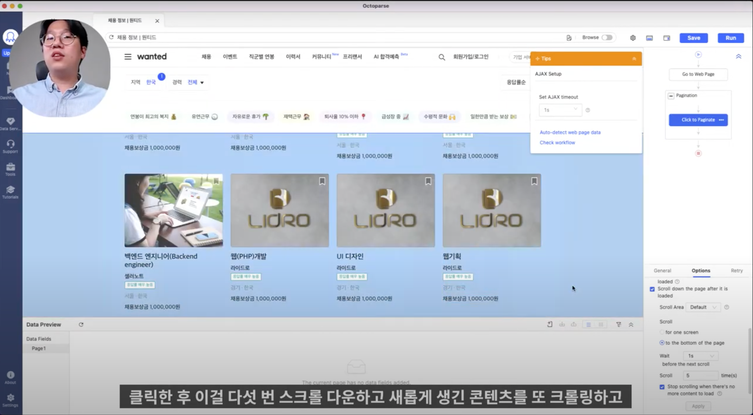Screen dimensions: 753x415
Task: Collapse the Tips panel
Action: pyautogui.click(x=634, y=59)
